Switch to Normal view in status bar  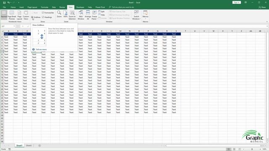coord(229,149)
